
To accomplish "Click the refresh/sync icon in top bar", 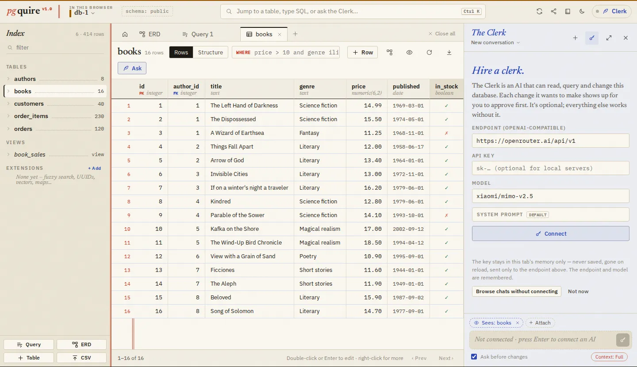I will pos(539,11).
